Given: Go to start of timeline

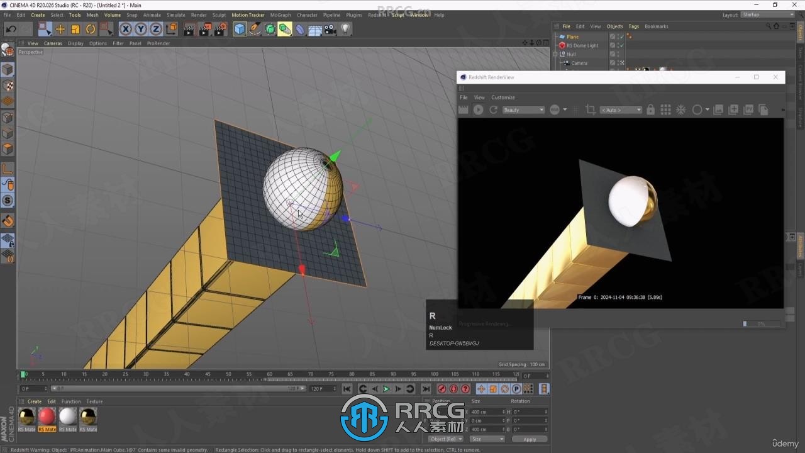Looking at the screenshot, I should [347, 389].
